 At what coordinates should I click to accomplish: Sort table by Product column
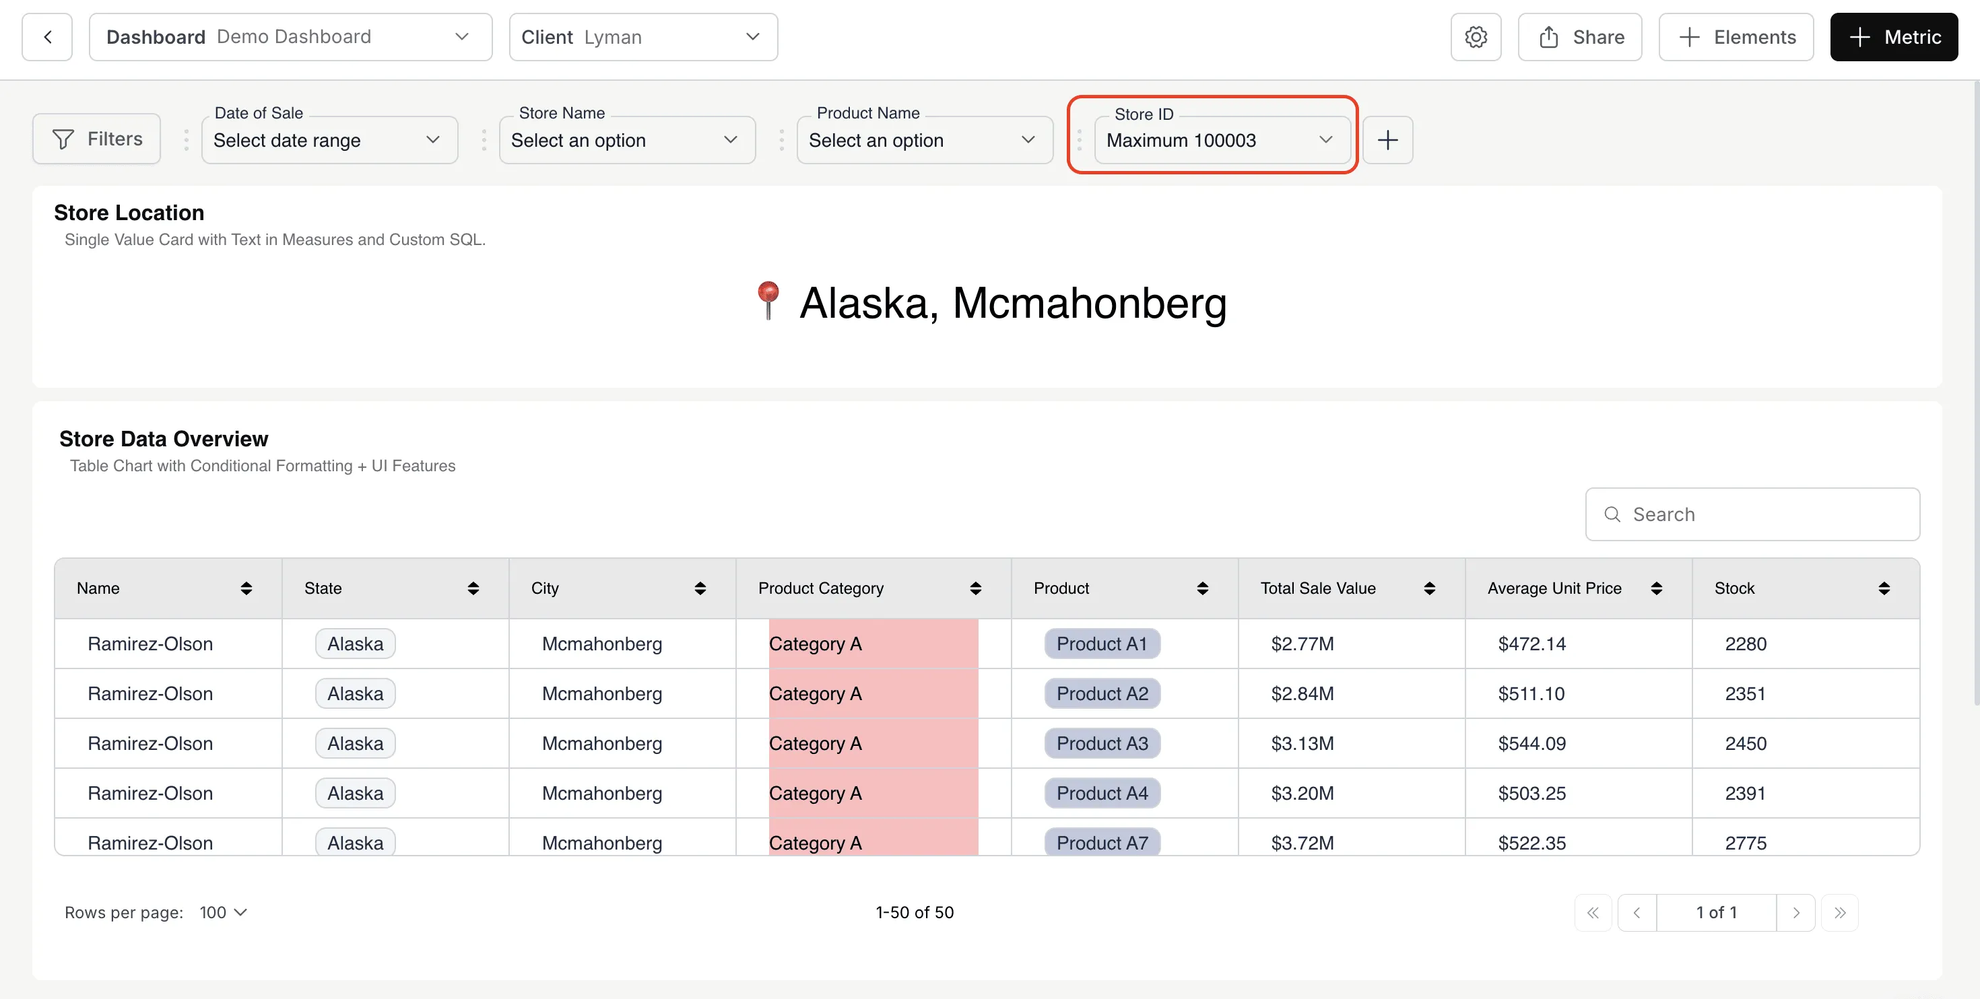(x=1203, y=588)
